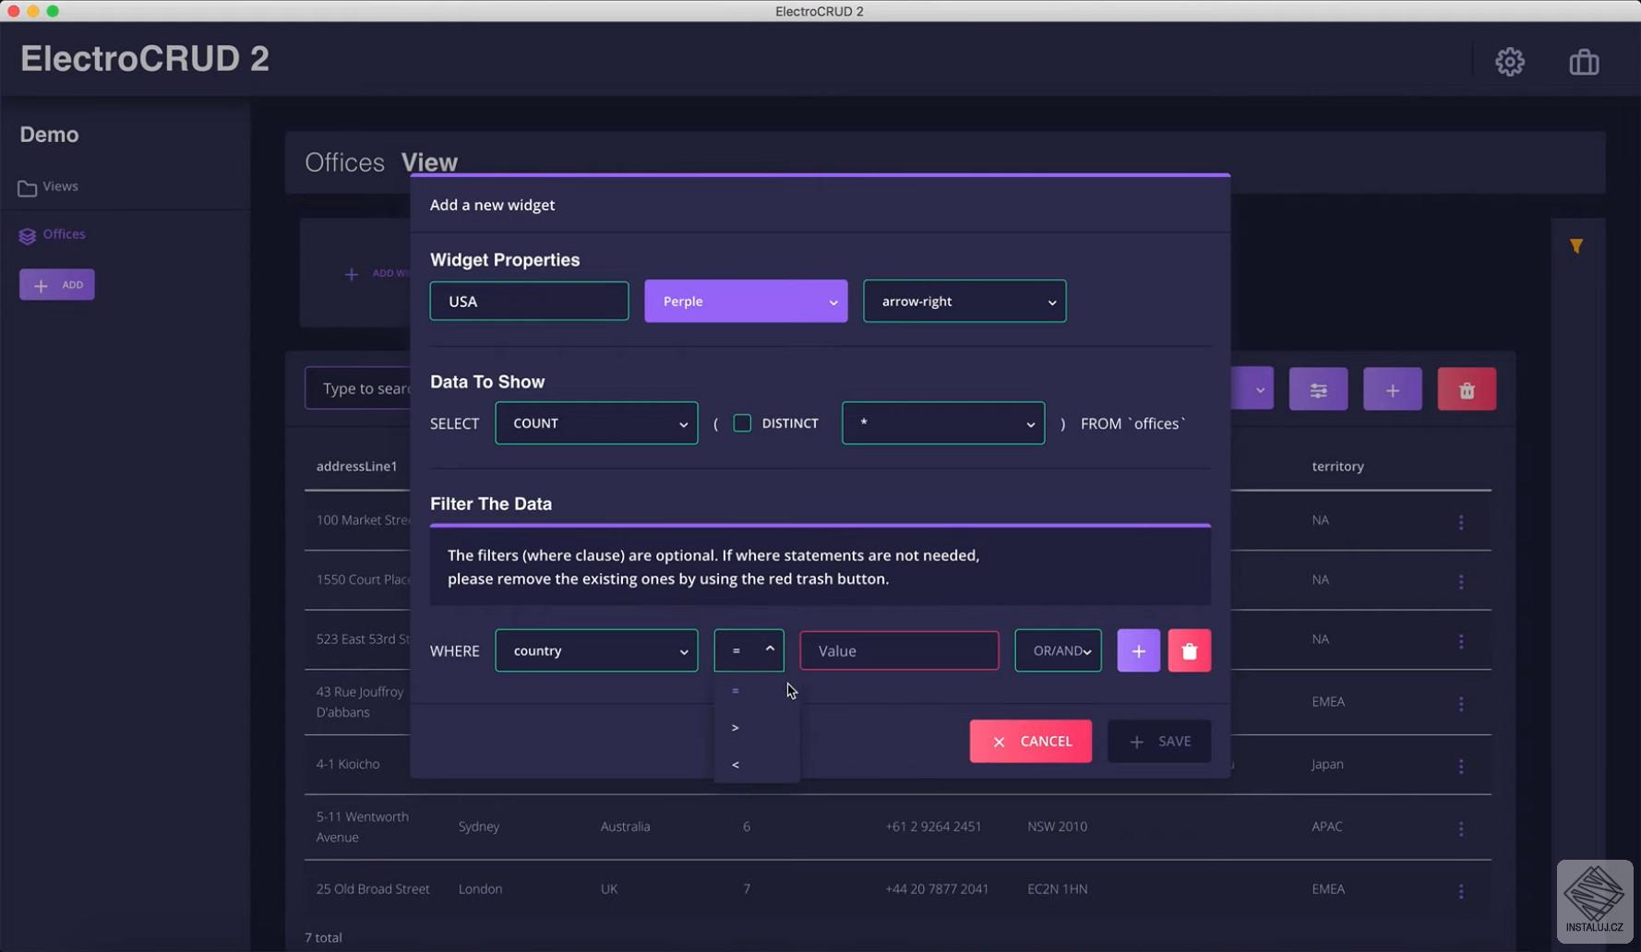
Task: Open the sliders settings button in toolbar
Action: click(x=1318, y=389)
